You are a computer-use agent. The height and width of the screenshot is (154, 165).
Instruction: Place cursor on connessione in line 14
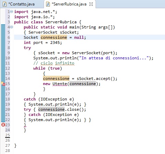pyautogui.click(x=56, y=79)
